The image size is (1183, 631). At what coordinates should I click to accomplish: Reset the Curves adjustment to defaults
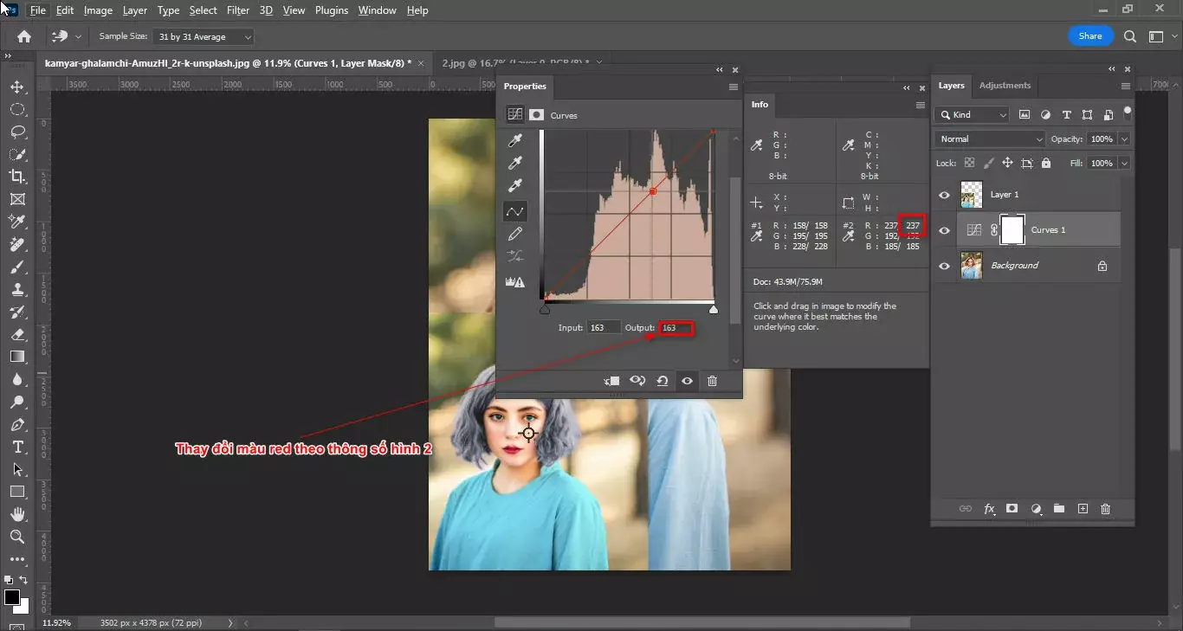pos(663,381)
